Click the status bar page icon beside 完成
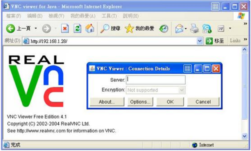Image resolution: width=251 pixels, height=151 pixels. (6, 145)
